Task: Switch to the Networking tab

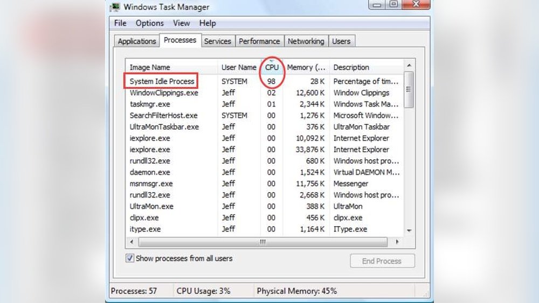Action: click(306, 41)
